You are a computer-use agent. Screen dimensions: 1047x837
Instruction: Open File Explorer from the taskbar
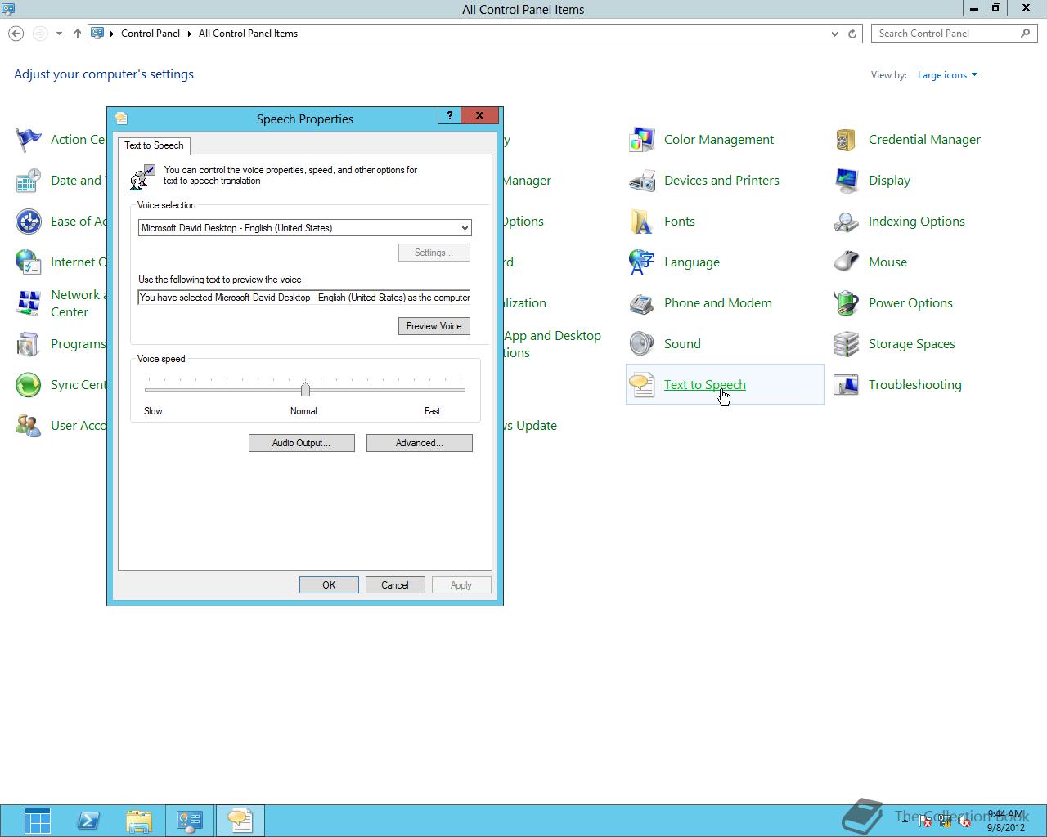click(139, 821)
